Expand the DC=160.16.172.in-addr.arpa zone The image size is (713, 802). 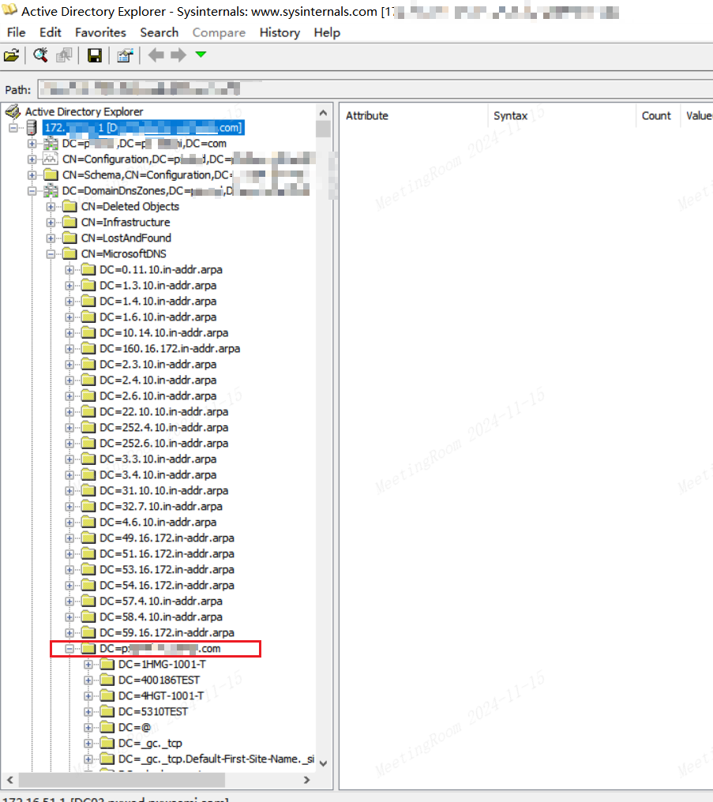(x=69, y=349)
